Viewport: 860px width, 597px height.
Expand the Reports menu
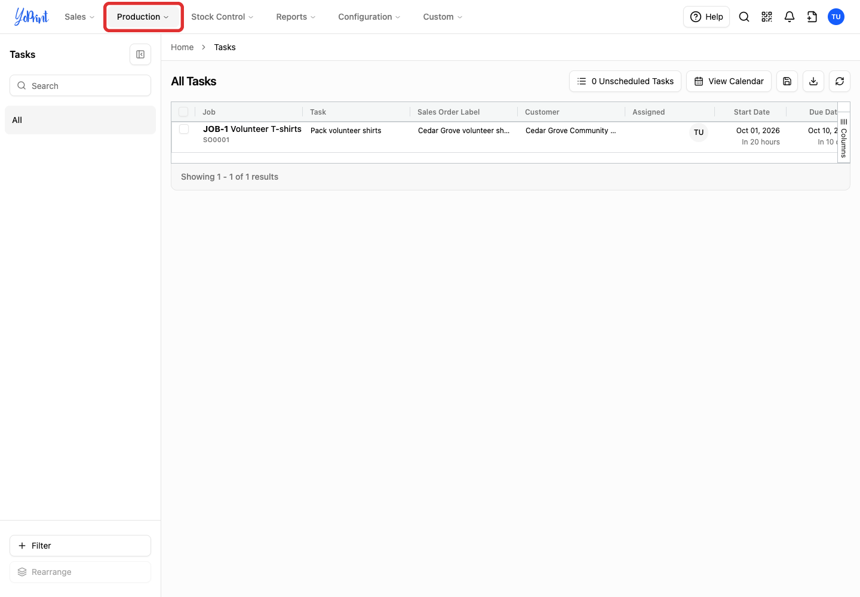click(x=296, y=17)
